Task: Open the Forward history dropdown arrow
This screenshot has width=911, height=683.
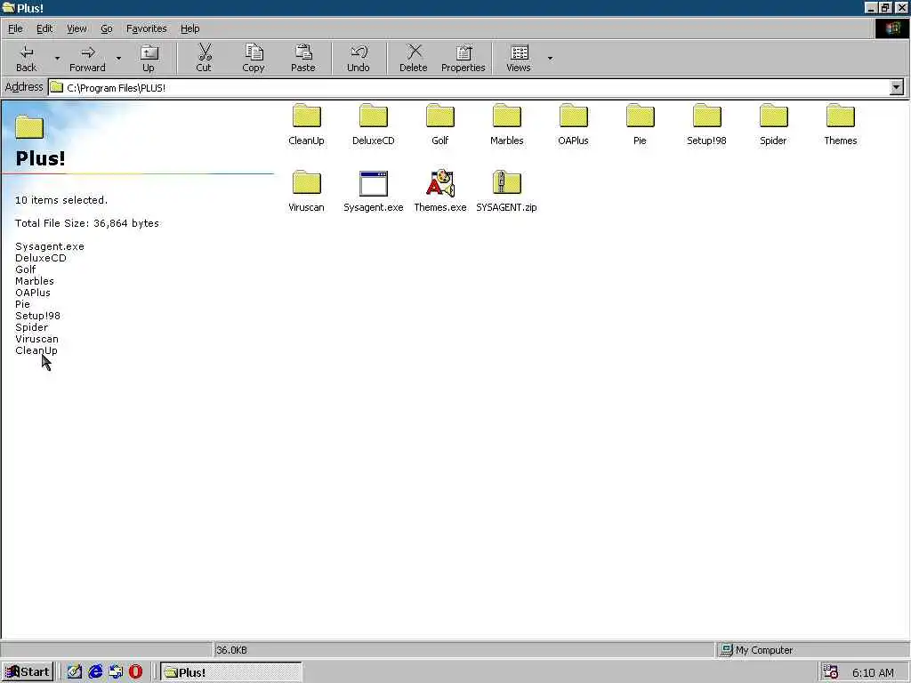Action: pos(118,58)
